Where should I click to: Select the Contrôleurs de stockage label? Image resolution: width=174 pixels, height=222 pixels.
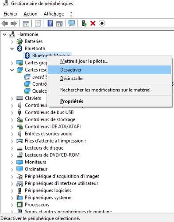point(50,119)
